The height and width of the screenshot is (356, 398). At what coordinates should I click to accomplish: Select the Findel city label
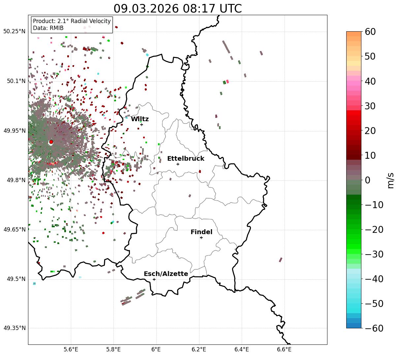(201, 232)
